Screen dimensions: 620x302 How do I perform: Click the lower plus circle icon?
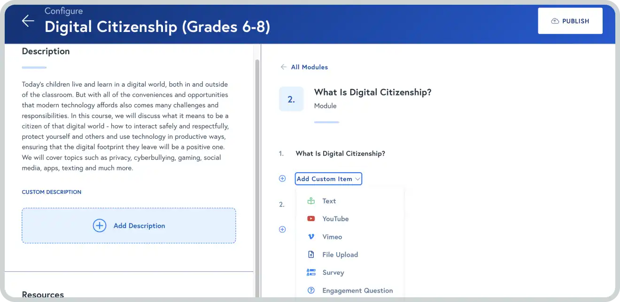click(282, 230)
